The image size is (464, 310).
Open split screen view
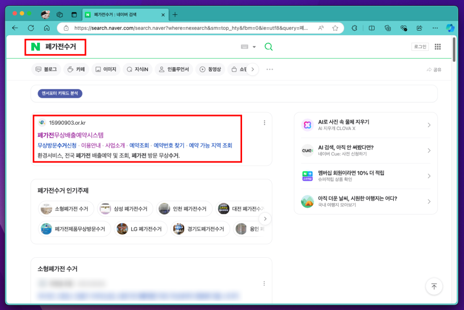[372, 28]
